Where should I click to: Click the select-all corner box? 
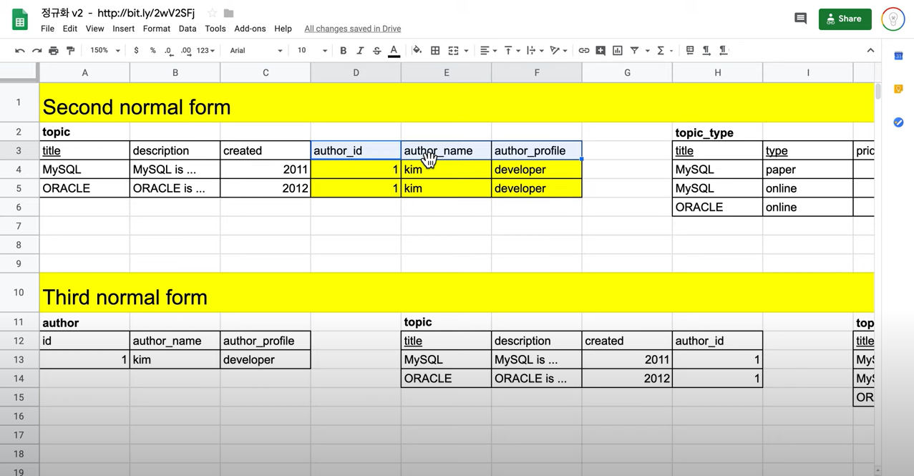click(19, 72)
